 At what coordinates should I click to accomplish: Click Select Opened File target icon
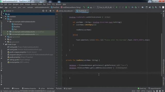43,11
